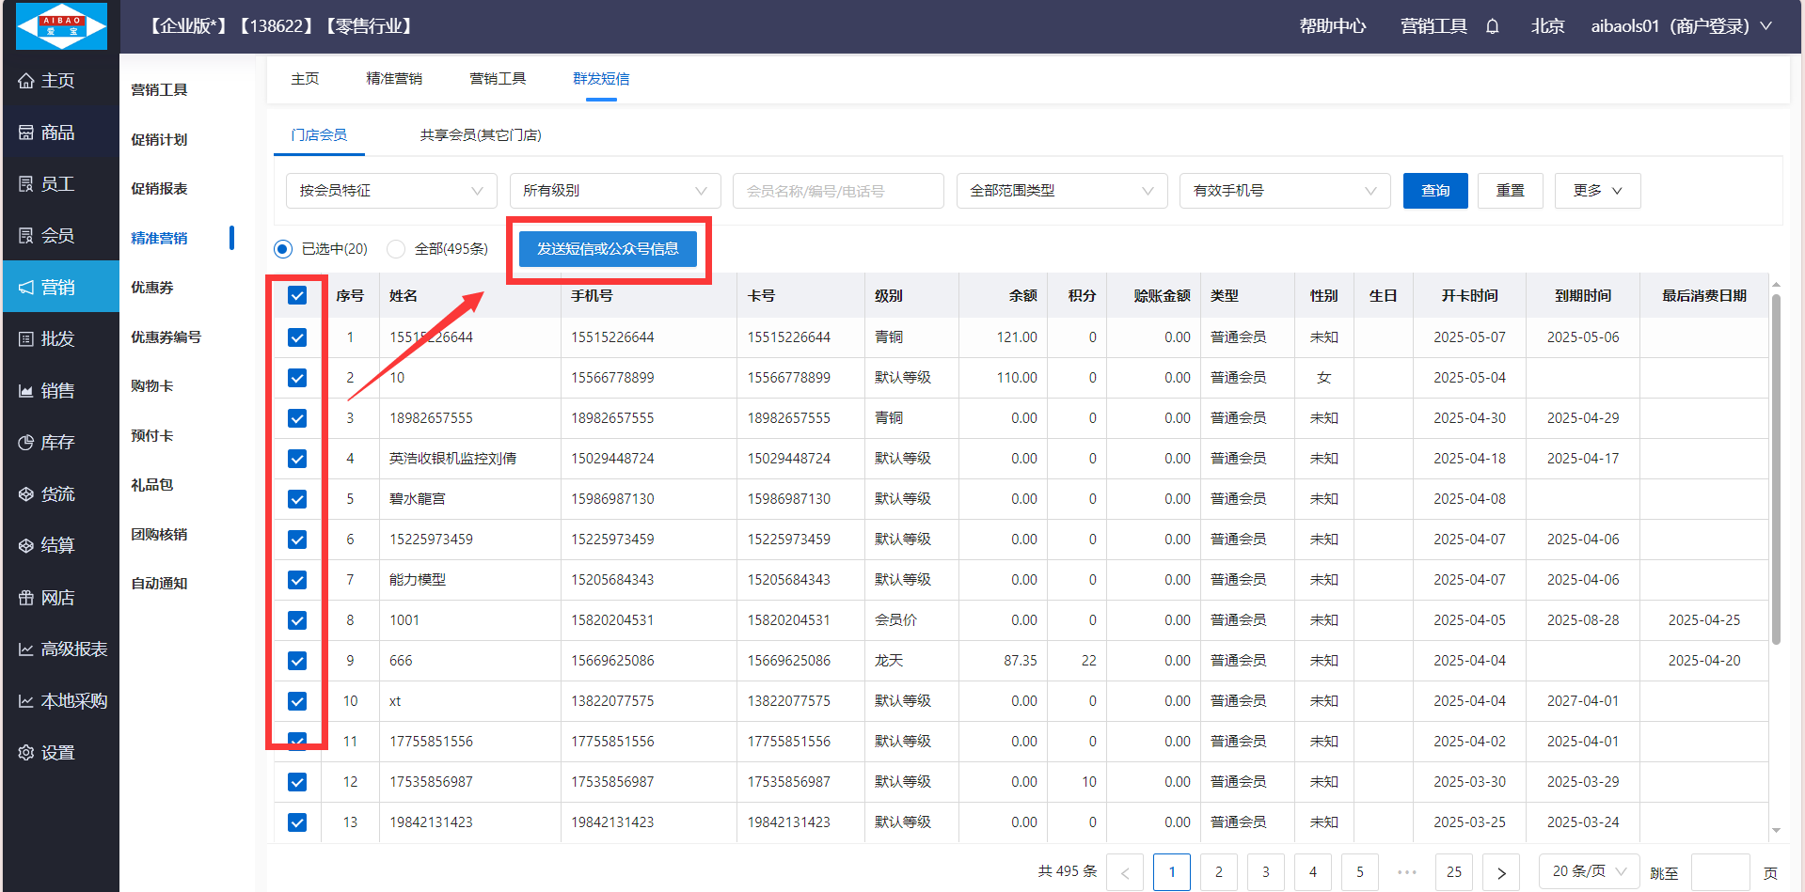The width and height of the screenshot is (1805, 892).
Task: Click the 会员名称/编号/电话号 search field
Action: click(x=837, y=191)
